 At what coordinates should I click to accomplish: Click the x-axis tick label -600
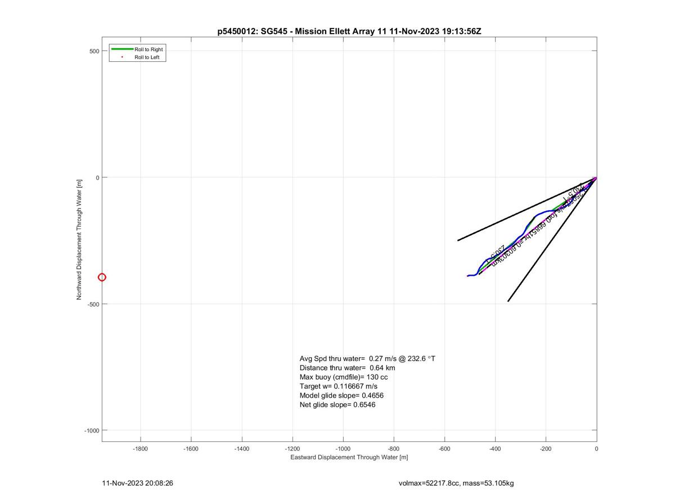click(x=444, y=449)
